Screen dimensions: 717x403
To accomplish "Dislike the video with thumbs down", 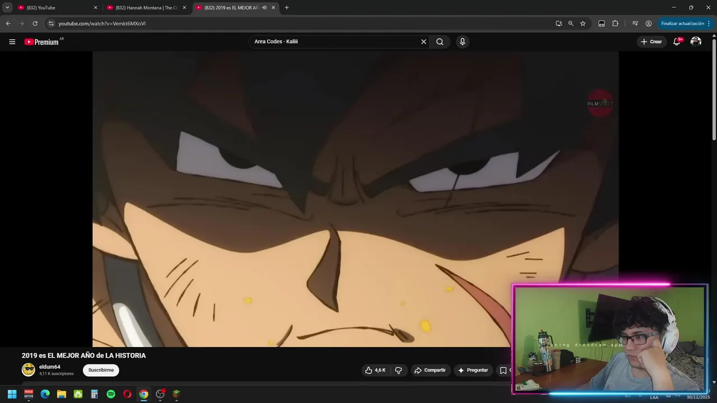I will click(x=399, y=370).
